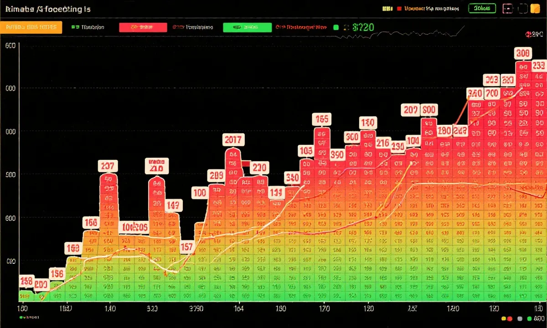Screen dimensions: 547x328
Task: Click the red circle icon beside the sparkline
Action: point(528,34)
